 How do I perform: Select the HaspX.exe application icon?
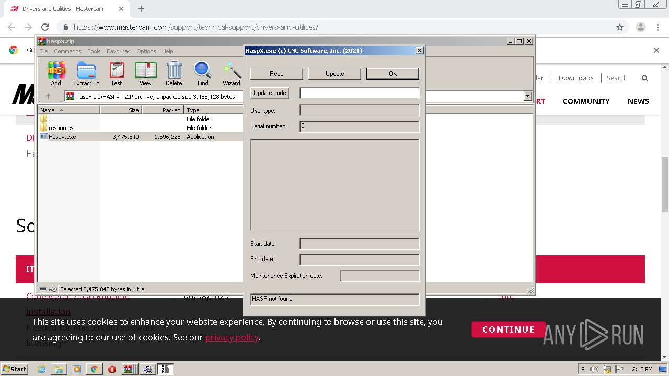pyautogui.click(x=44, y=137)
